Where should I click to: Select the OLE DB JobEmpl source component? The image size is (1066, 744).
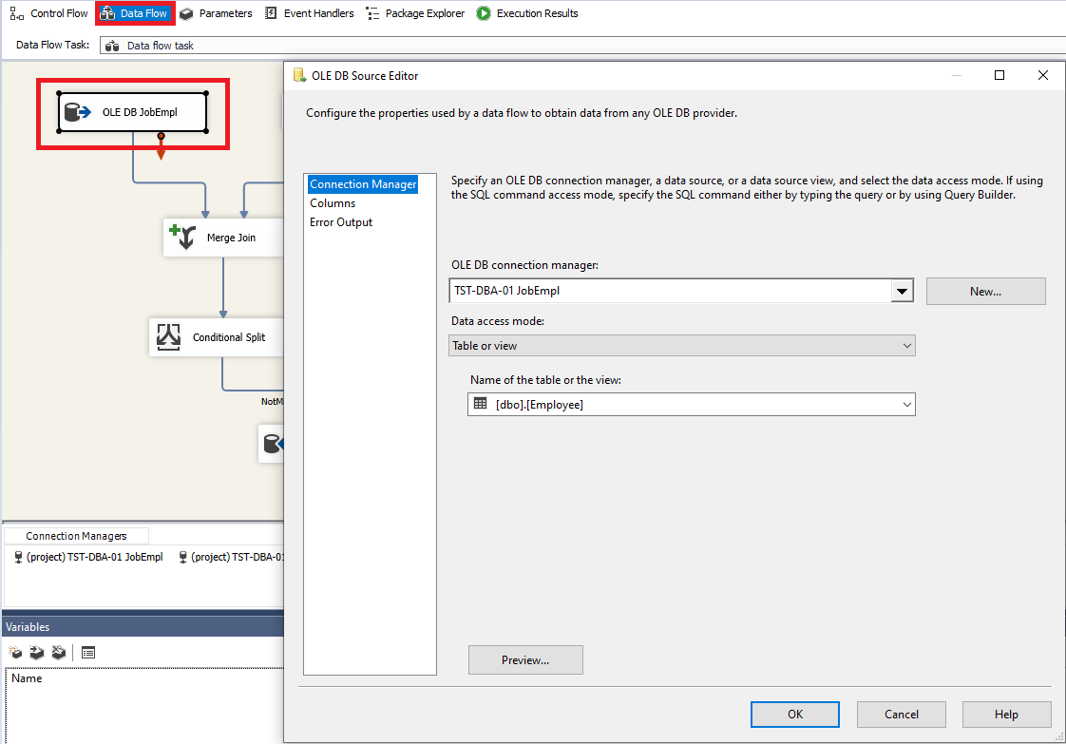pyautogui.click(x=132, y=111)
